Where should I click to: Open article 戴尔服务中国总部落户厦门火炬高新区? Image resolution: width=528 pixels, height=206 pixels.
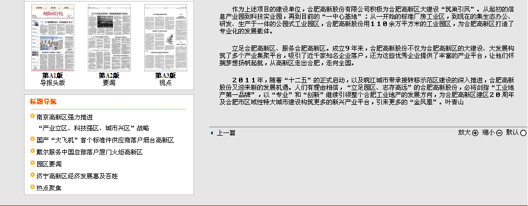tap(89, 152)
